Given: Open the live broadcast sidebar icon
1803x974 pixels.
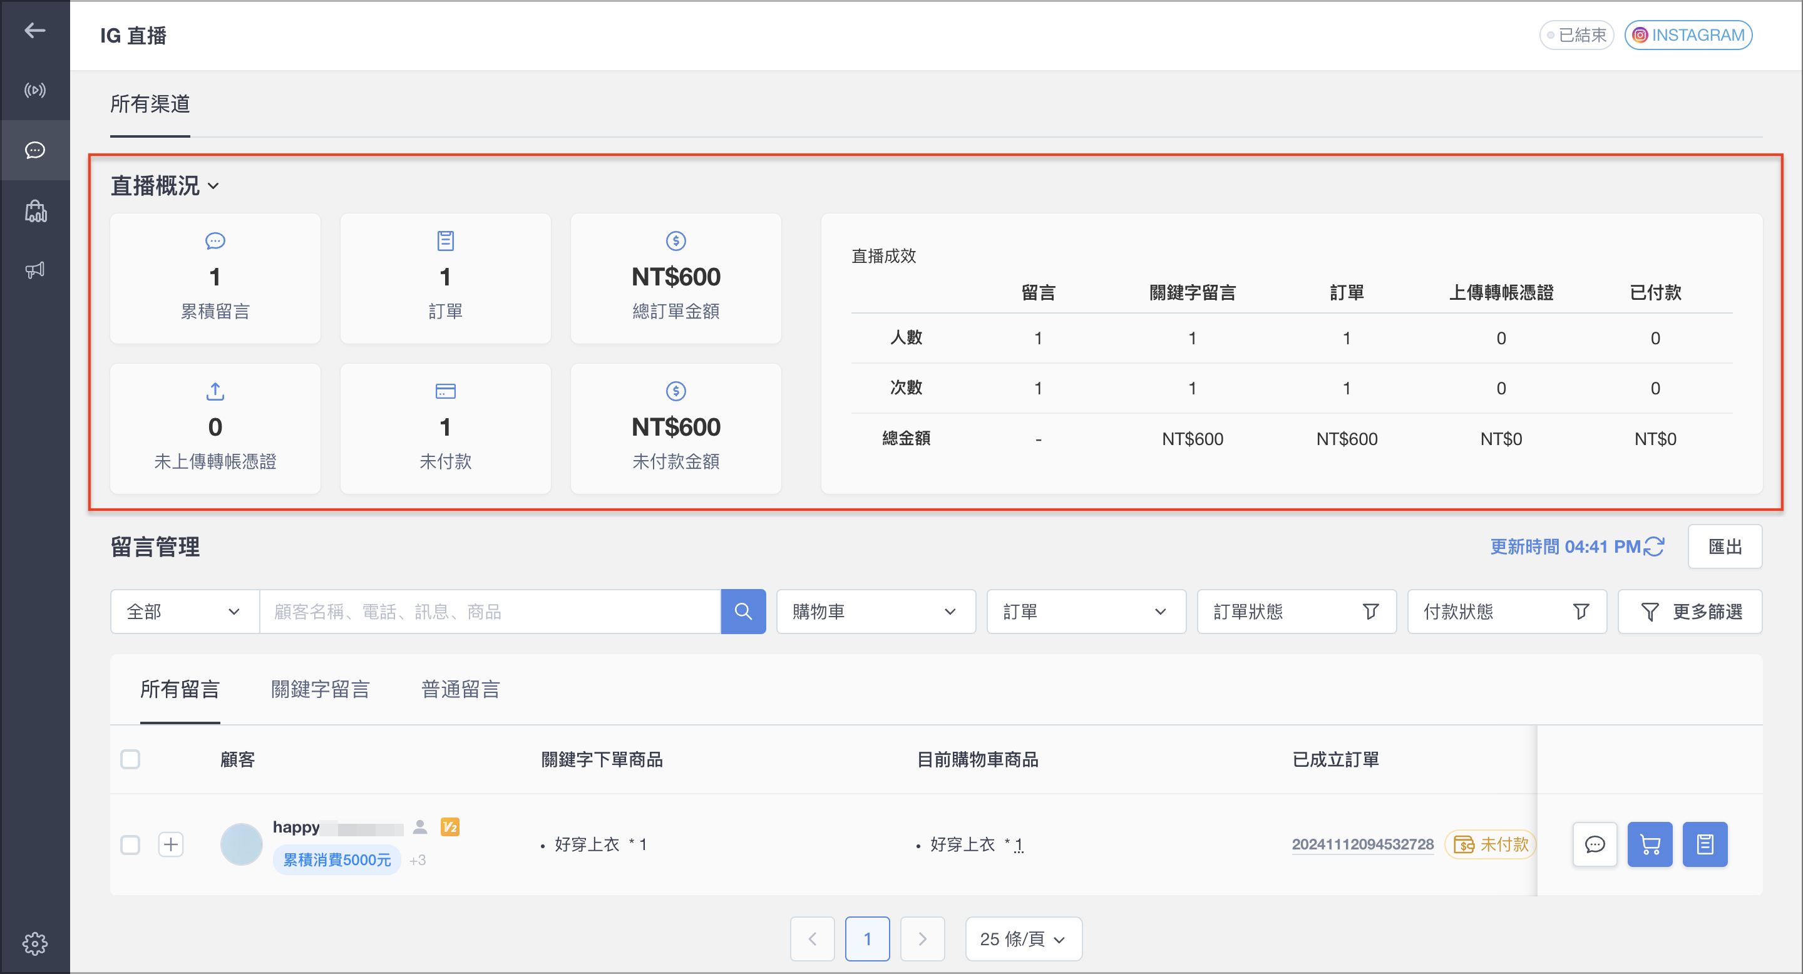Looking at the screenshot, I should point(35,90).
